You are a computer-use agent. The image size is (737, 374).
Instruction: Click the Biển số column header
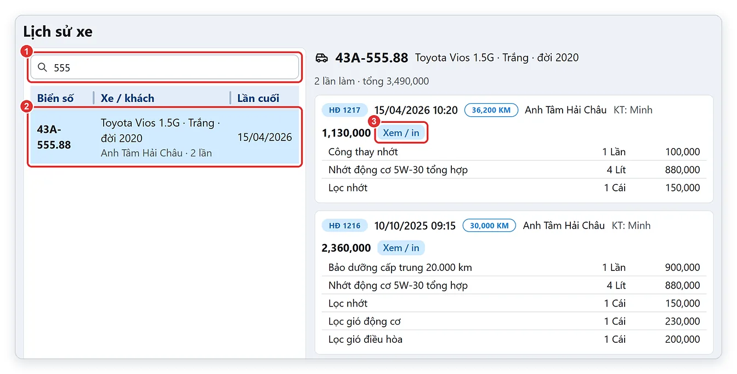[x=55, y=98]
